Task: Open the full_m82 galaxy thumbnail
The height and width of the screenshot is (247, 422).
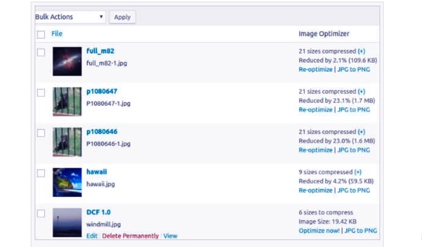Action: pyautogui.click(x=67, y=61)
